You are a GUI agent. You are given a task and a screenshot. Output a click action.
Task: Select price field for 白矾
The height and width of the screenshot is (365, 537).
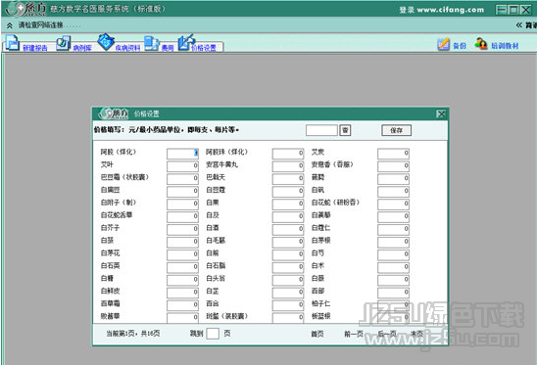[393, 191]
